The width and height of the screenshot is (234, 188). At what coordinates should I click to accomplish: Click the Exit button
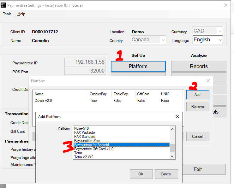[x=204, y=169]
